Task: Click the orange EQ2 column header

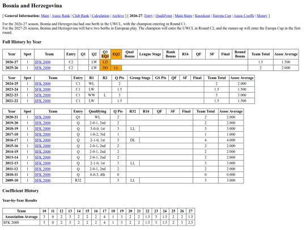Action: pyautogui.click(x=116, y=54)
